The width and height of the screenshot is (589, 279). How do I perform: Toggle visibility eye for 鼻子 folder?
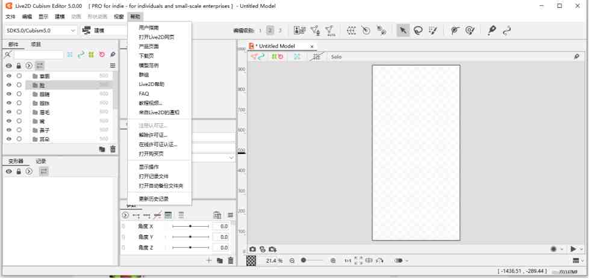pyautogui.click(x=8, y=130)
